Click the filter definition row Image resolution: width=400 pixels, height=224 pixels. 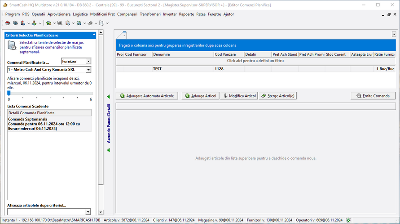coord(255,61)
